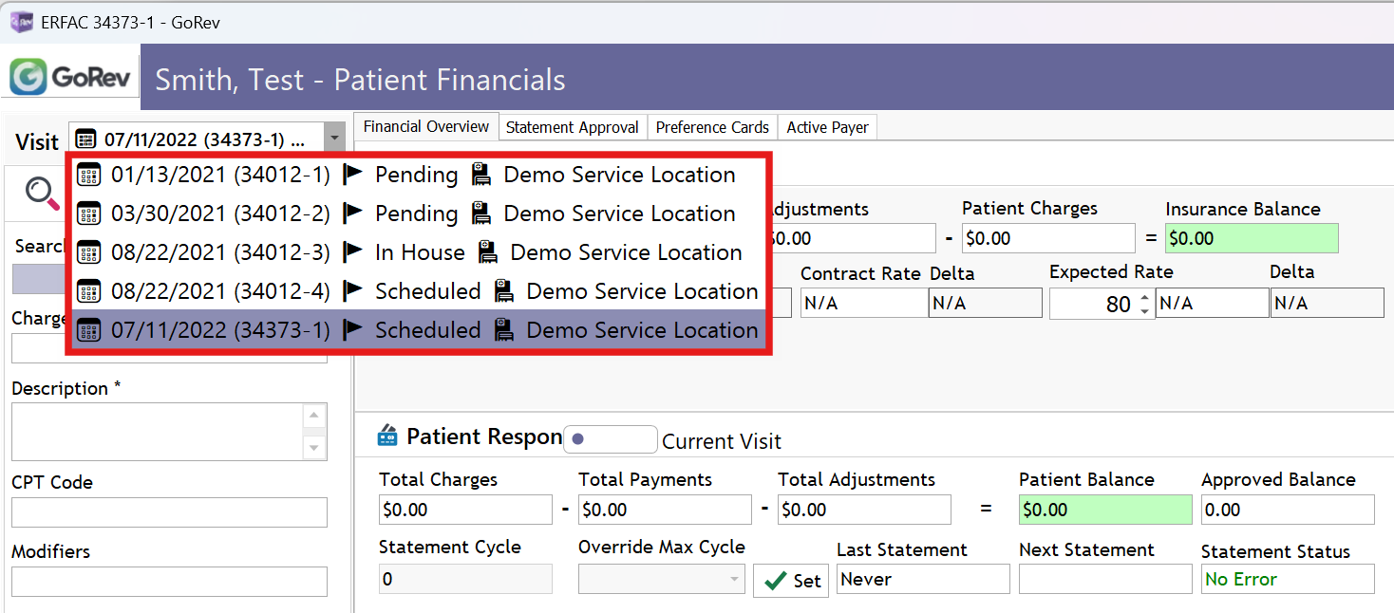The image size is (1394, 613).
Task: Increase Expected Rate with the up arrow
Action: coord(1144,297)
